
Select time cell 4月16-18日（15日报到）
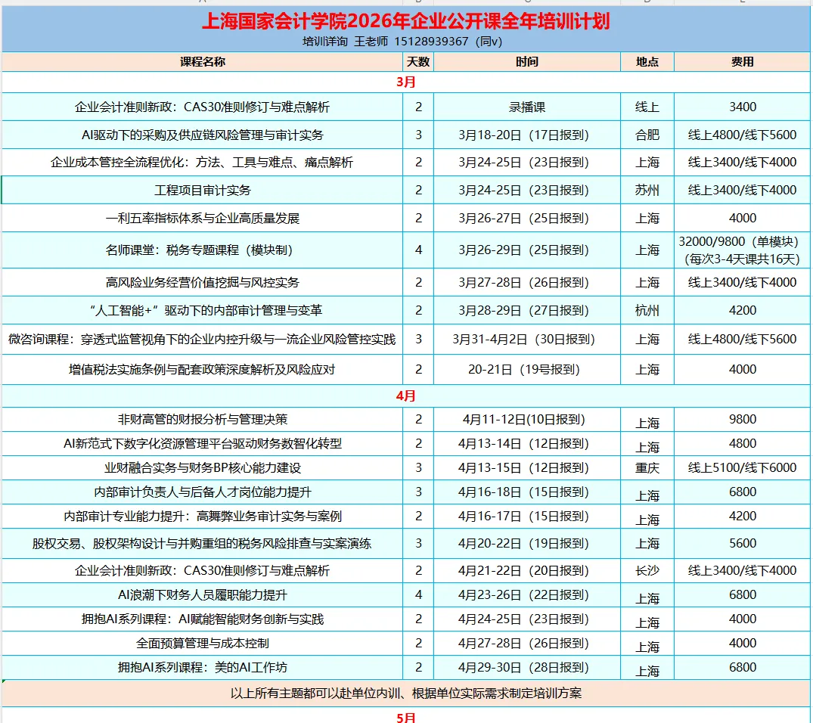(527, 492)
